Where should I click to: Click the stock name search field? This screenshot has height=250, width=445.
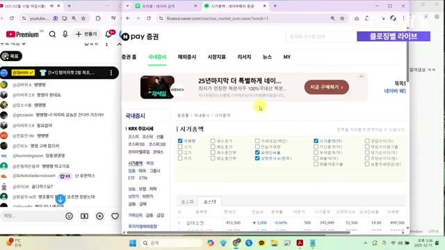(x=321, y=37)
